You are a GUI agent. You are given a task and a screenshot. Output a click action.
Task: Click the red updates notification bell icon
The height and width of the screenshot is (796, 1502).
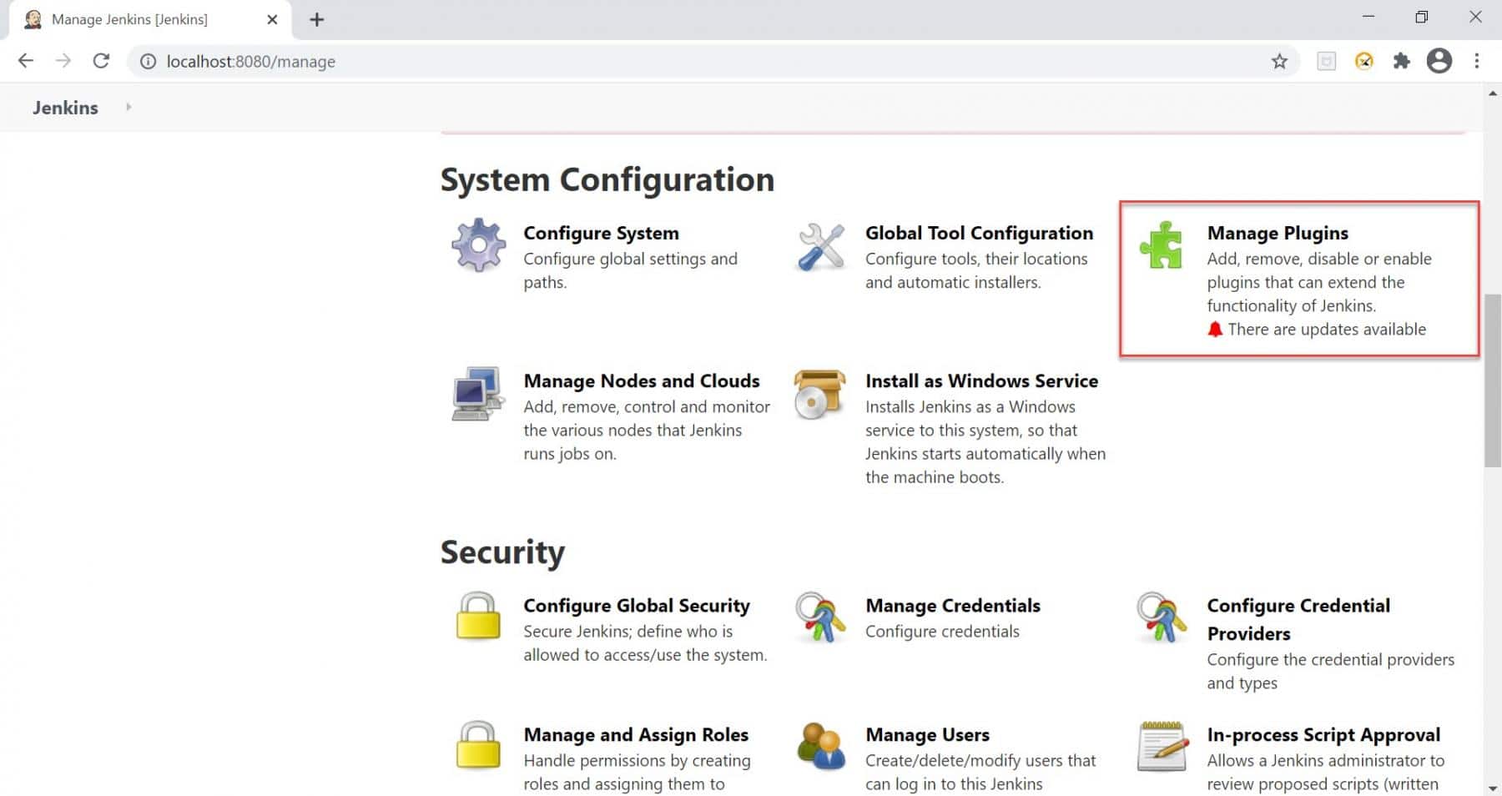1215,329
